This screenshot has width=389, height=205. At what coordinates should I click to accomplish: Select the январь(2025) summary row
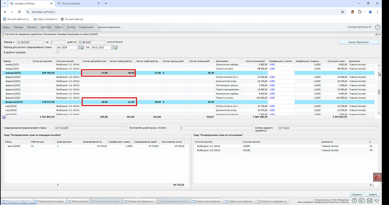click(x=188, y=73)
